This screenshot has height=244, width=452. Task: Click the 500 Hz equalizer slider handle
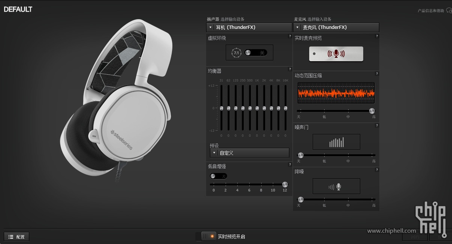(x=250, y=108)
